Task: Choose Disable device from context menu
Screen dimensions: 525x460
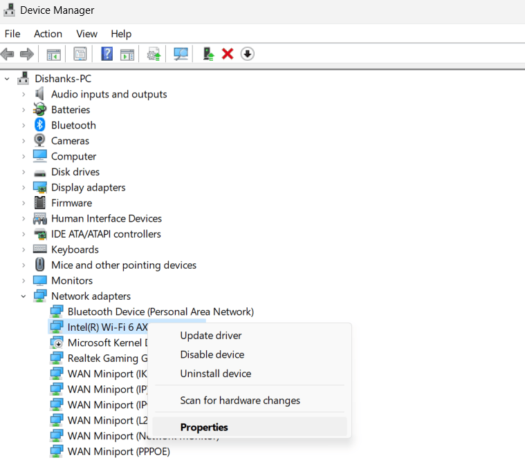Action: click(x=250, y=354)
